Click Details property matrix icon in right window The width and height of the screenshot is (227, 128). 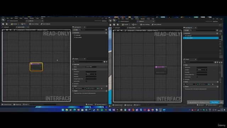pyautogui.click(x=215, y=62)
